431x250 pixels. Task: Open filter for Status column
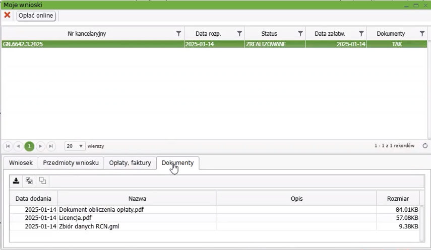click(x=300, y=34)
